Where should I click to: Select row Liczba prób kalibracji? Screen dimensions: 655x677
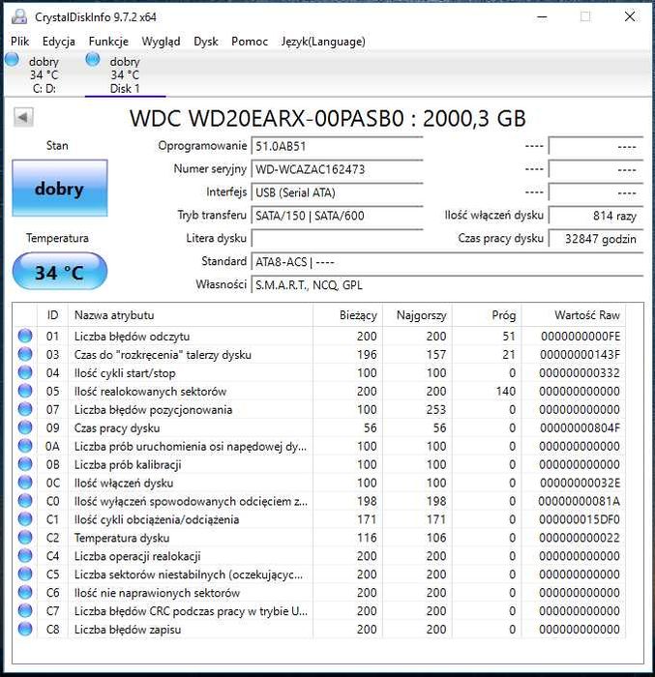tap(319, 464)
